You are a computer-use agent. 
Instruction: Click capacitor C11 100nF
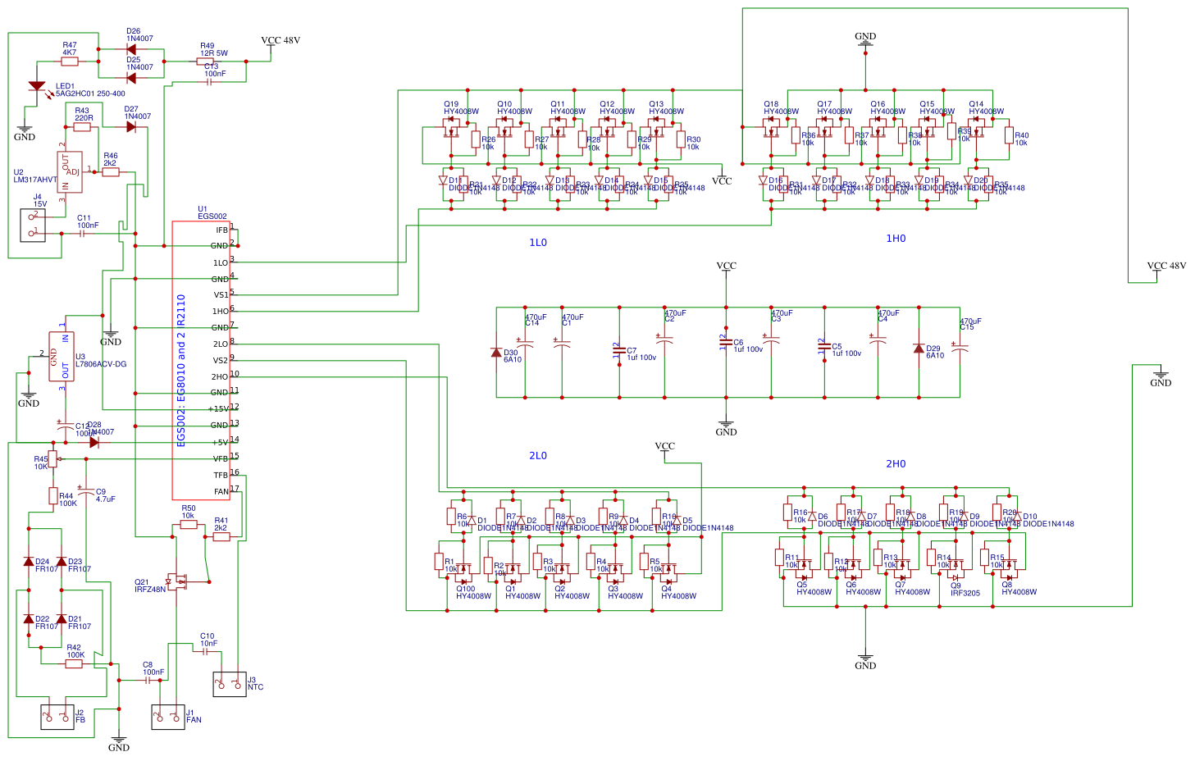[x=82, y=234]
